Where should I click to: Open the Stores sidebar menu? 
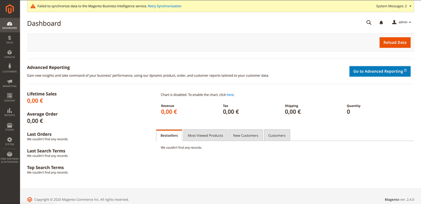[9, 127]
